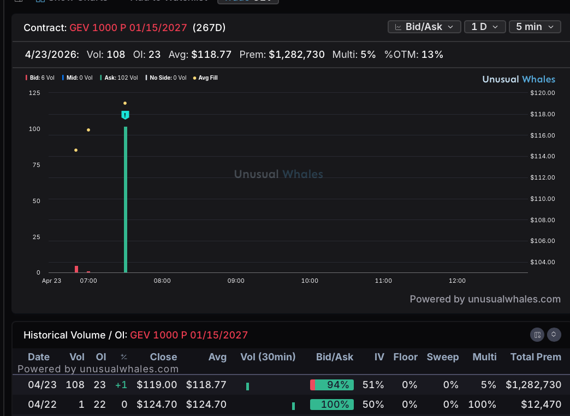The height and width of the screenshot is (416, 570).
Task: Click the 30min volume bar in 04/23 row
Action: pos(247,387)
